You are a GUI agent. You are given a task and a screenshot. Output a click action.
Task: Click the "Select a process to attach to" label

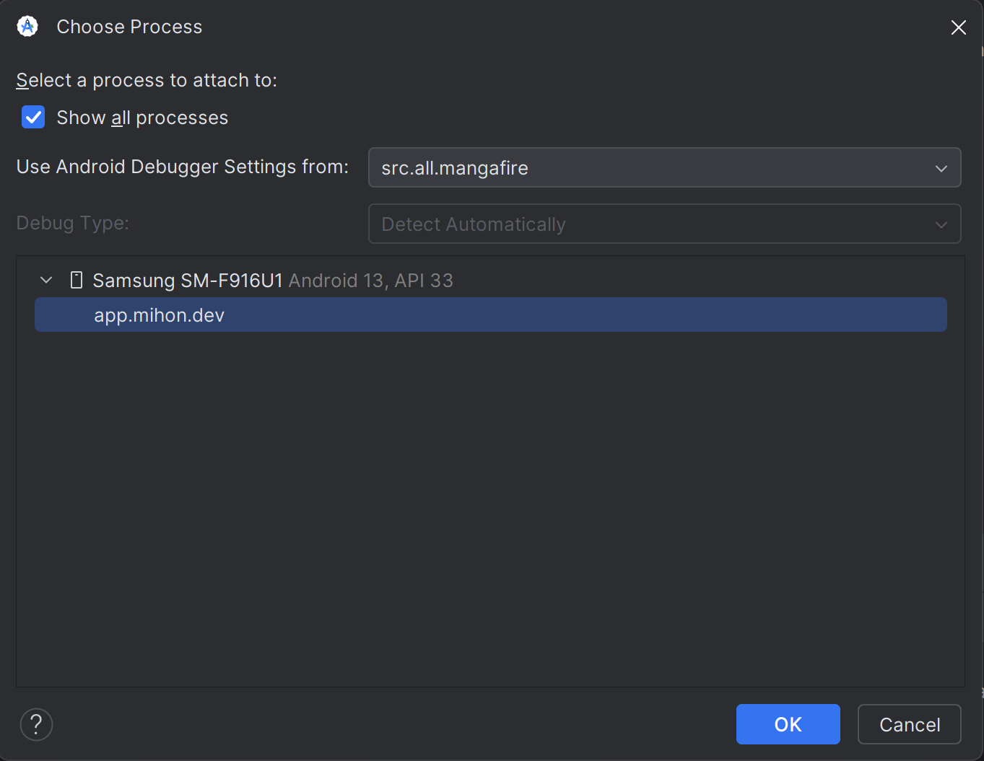point(147,80)
